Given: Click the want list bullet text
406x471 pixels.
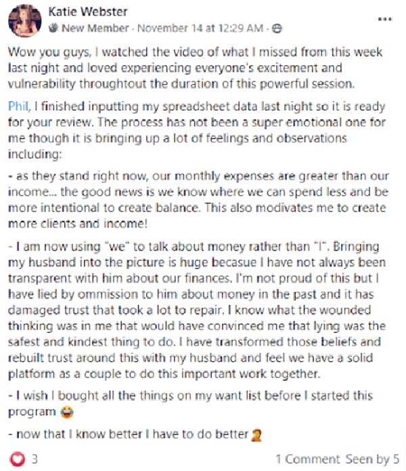Looking at the screenshot, I should 190,404.
